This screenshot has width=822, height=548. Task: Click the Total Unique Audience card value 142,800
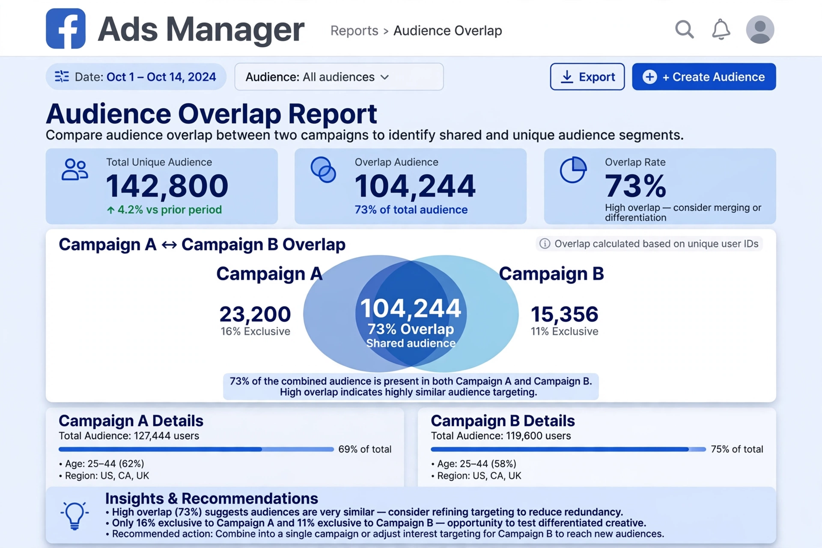[x=167, y=186]
